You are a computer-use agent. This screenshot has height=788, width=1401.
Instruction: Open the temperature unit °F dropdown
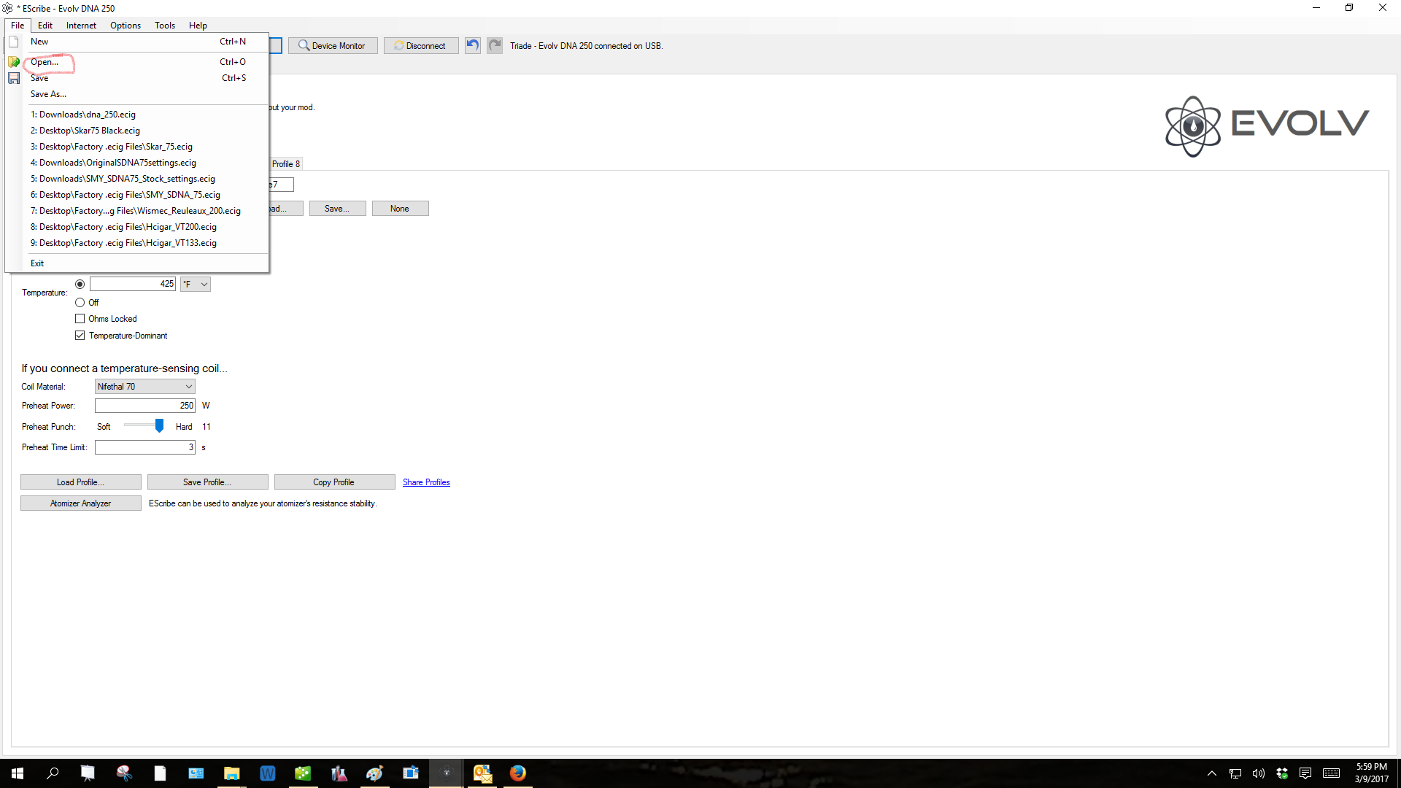[196, 284]
